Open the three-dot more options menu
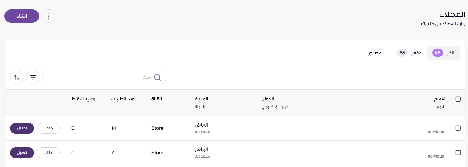 pos(48,16)
